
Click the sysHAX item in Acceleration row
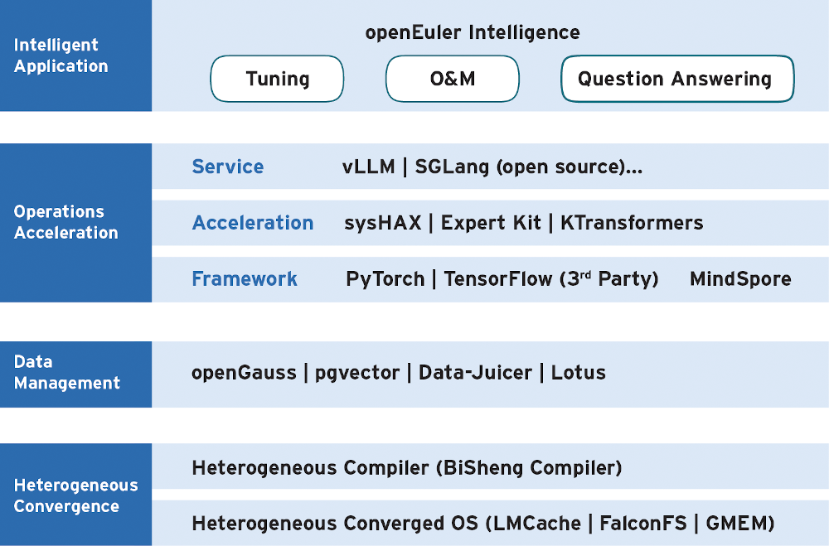(383, 223)
